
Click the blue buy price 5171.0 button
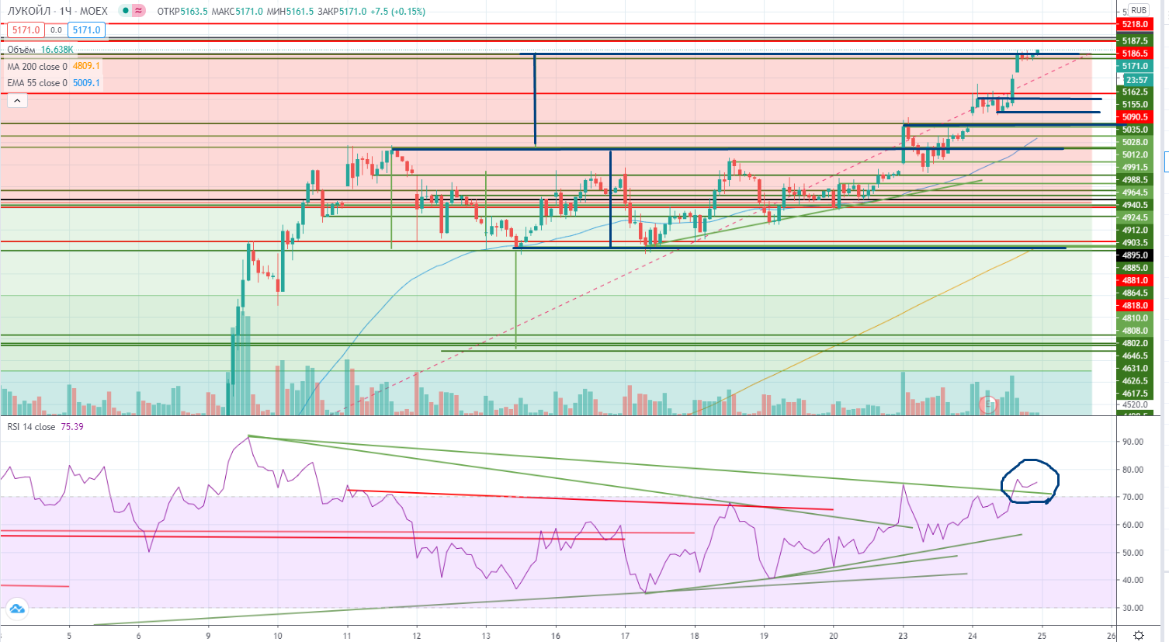click(85, 30)
